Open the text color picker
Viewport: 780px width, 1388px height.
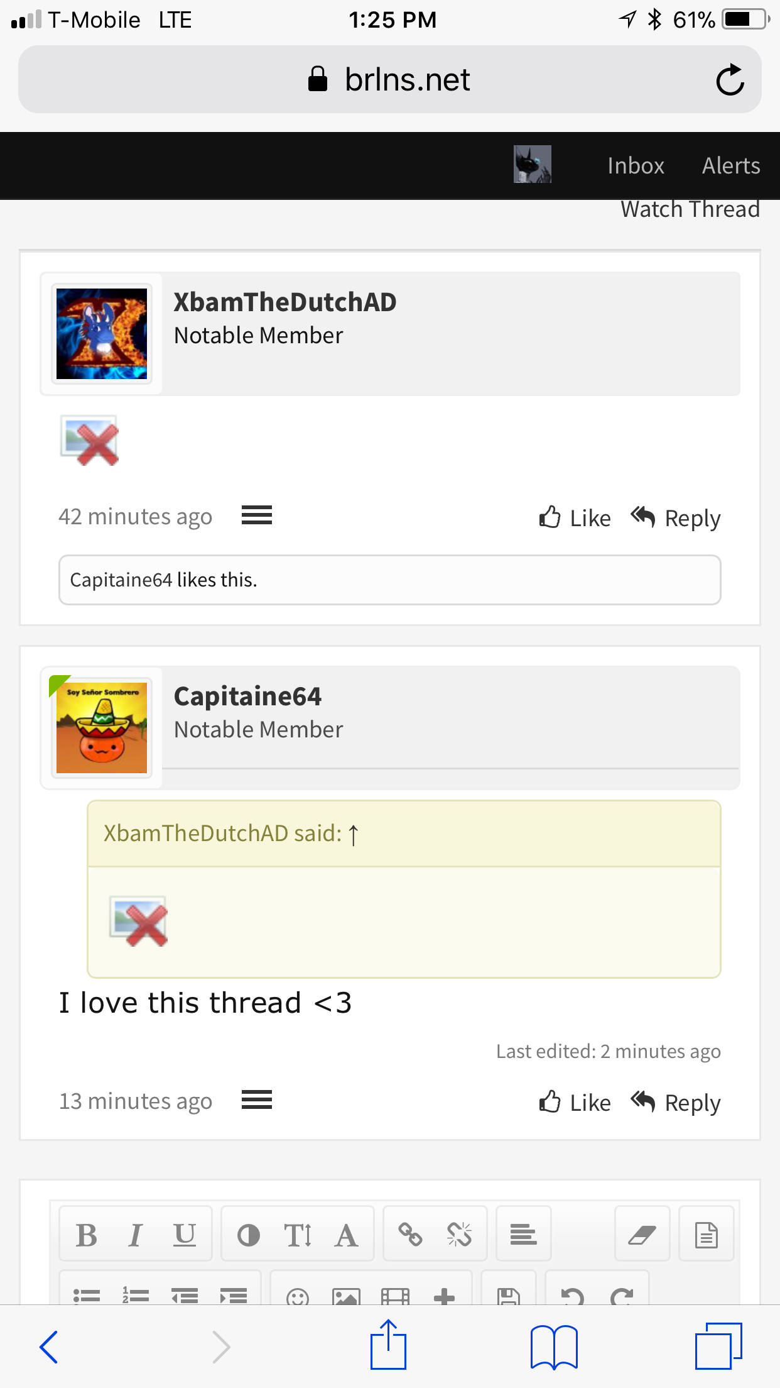[x=249, y=1235]
